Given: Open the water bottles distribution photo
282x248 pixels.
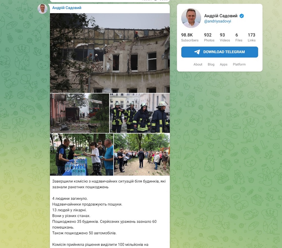Looking at the screenshot, I should tap(82, 154).
